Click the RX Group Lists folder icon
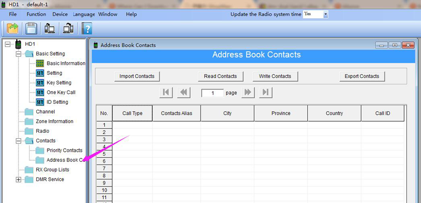This screenshot has width=421, height=203. pyautogui.click(x=29, y=170)
